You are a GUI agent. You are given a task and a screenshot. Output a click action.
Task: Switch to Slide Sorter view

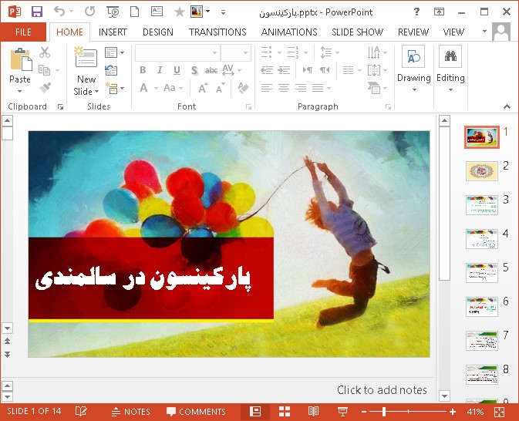tap(284, 412)
